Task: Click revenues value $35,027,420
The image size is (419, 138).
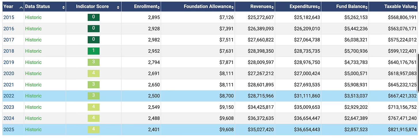Action: (x=261, y=129)
